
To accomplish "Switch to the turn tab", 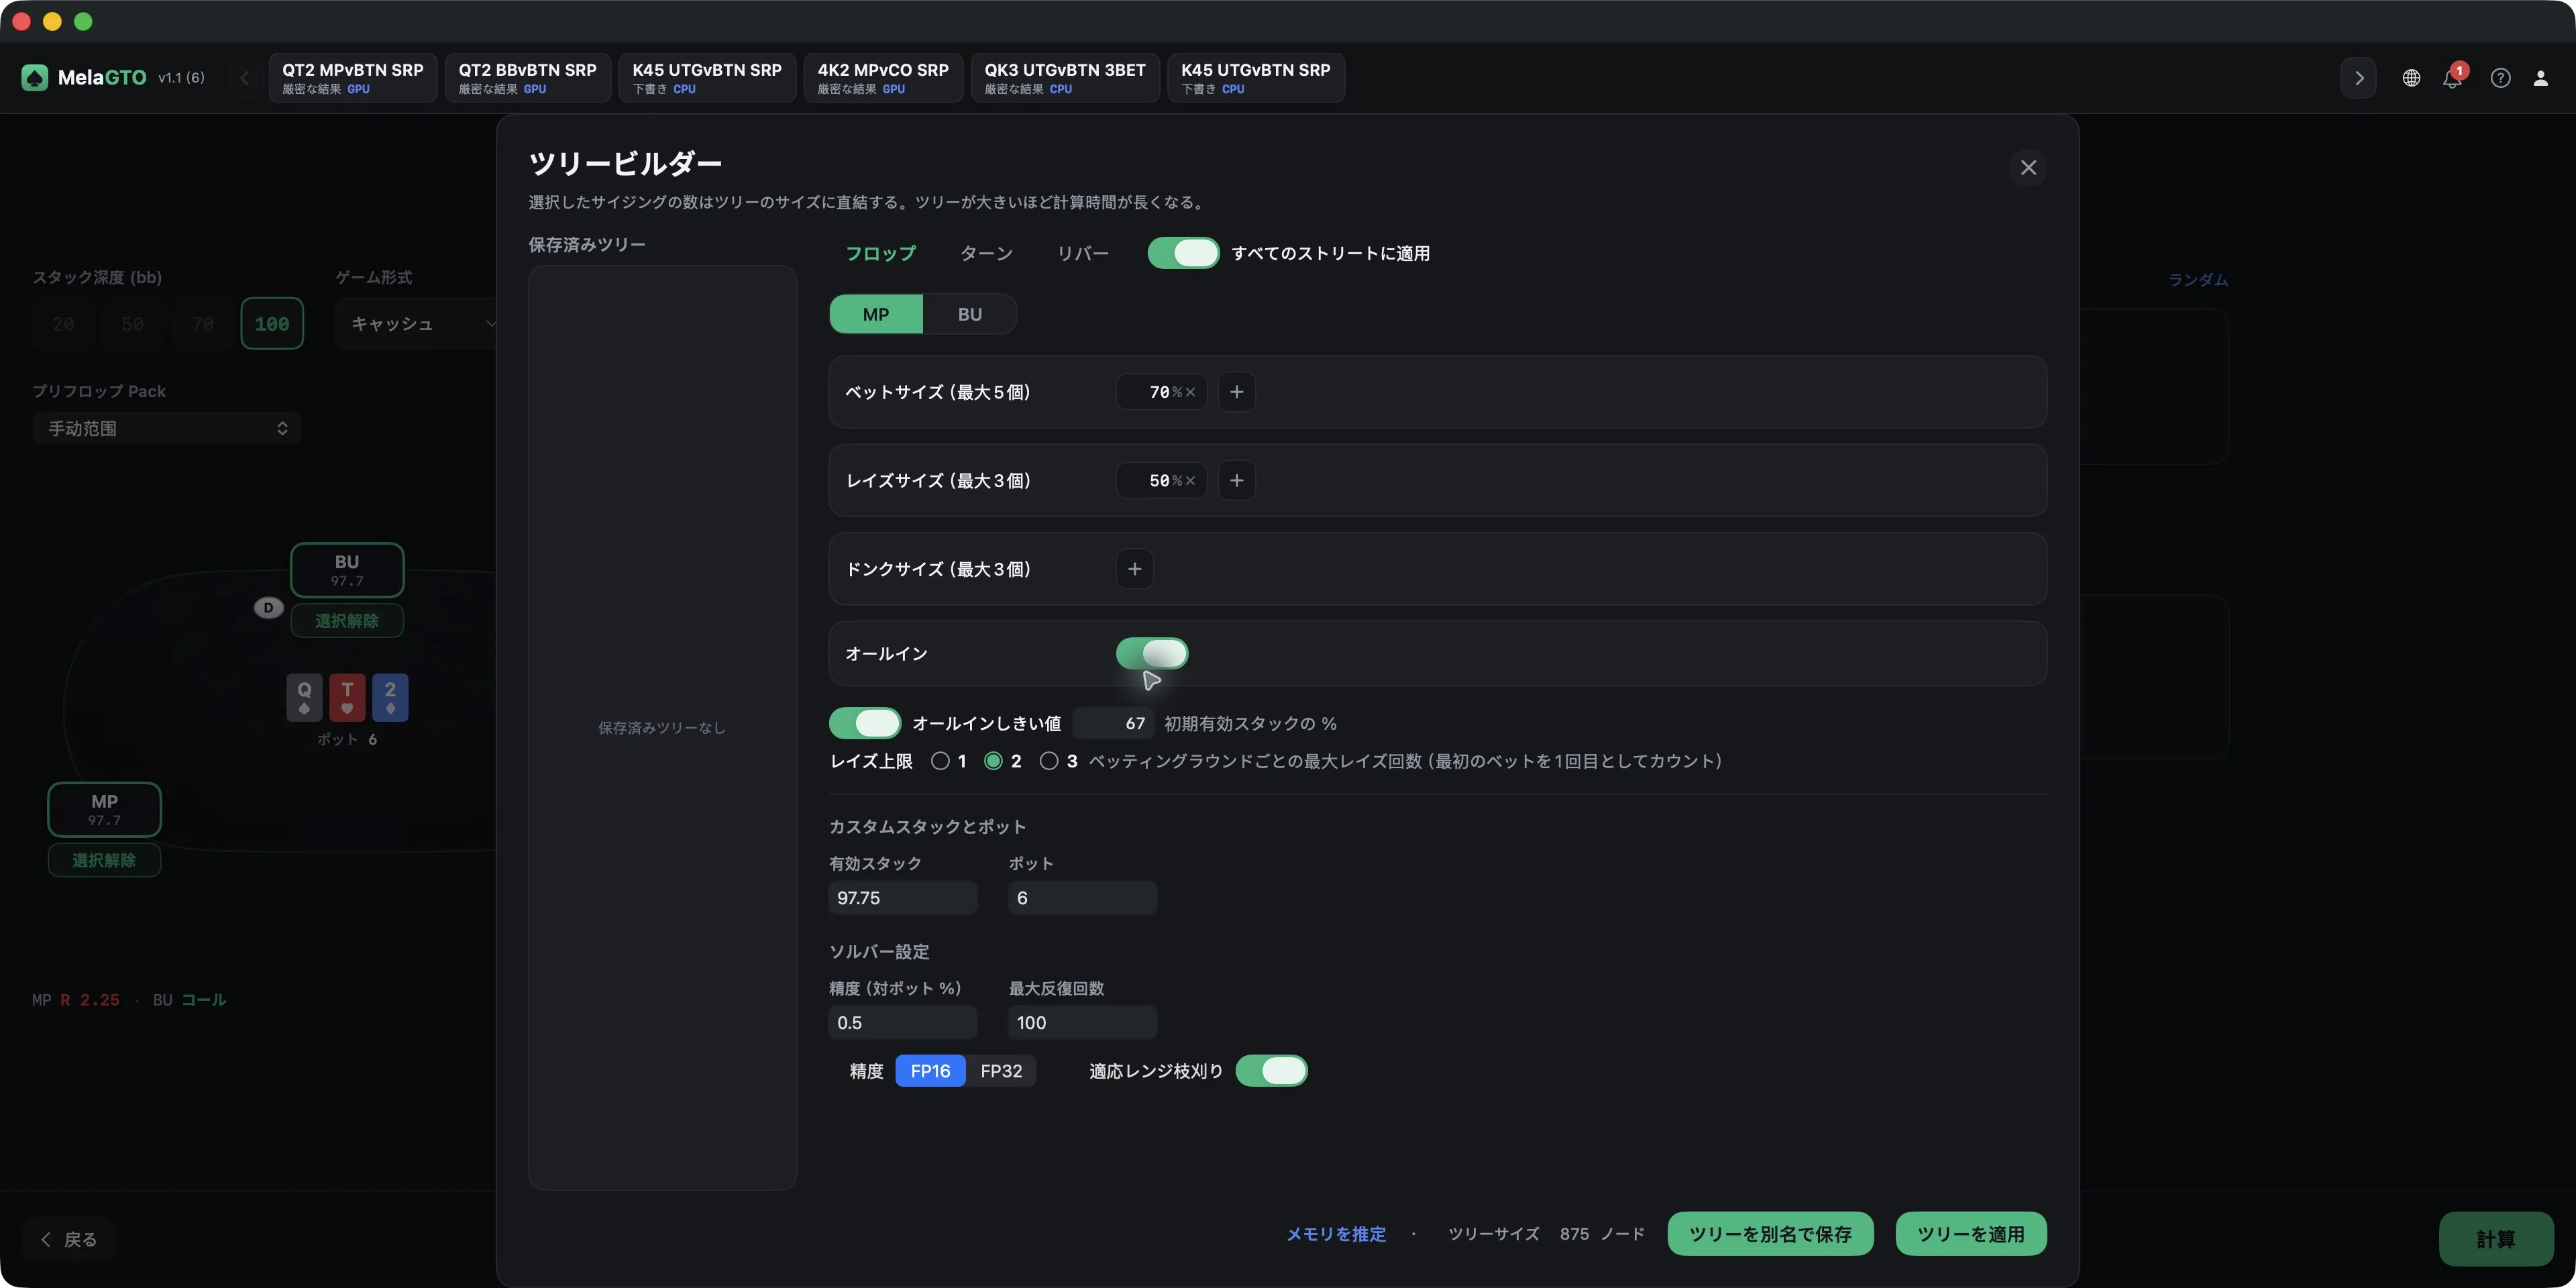I will [x=986, y=253].
